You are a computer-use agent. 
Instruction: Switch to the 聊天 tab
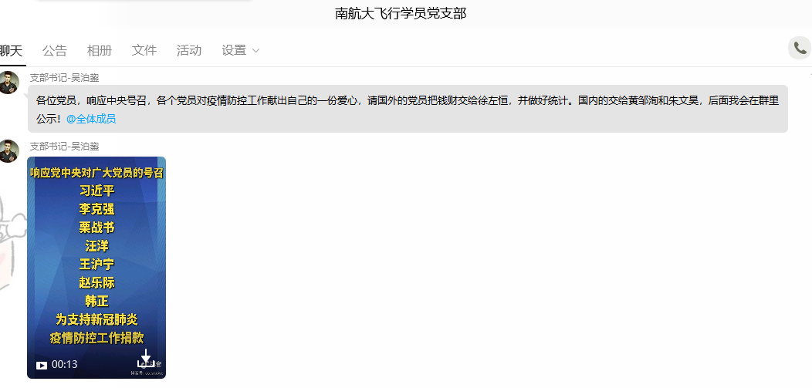11,51
